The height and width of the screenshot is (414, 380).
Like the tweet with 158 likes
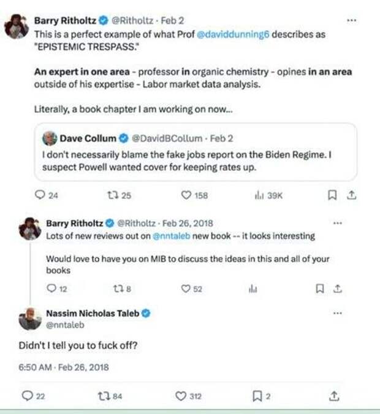pyautogui.click(x=187, y=196)
